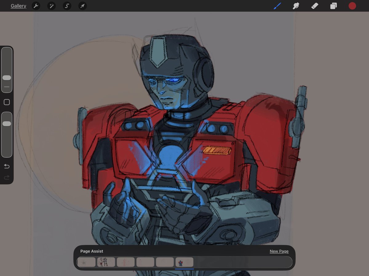The image size is (369, 276).
Task: Open the fourth page thumbnail
Action: click(145, 262)
